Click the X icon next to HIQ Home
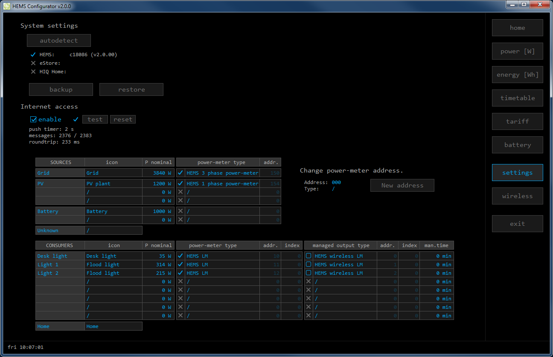Image resolution: width=553 pixels, height=357 pixels. [x=33, y=72]
